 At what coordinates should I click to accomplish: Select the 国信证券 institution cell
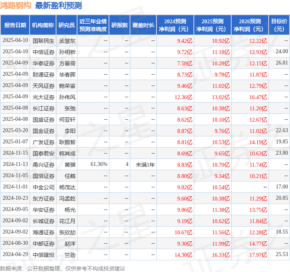coord(44,176)
